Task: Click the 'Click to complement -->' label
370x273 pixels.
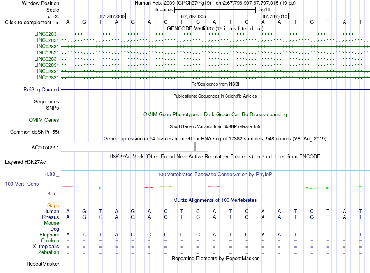Action: click(32, 23)
